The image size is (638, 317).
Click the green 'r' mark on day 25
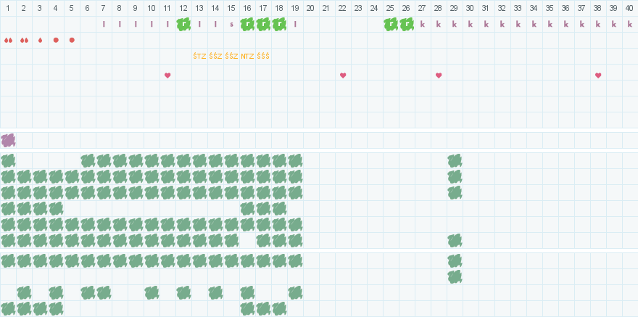click(391, 24)
